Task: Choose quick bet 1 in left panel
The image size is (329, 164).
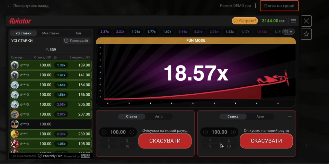Action: (x=109, y=140)
